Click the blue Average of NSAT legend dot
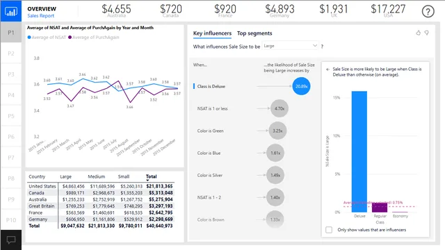 [x=29, y=37]
